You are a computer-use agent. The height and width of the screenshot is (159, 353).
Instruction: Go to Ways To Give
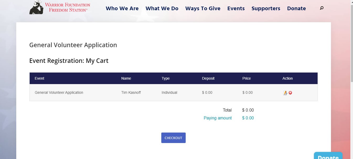click(x=203, y=8)
